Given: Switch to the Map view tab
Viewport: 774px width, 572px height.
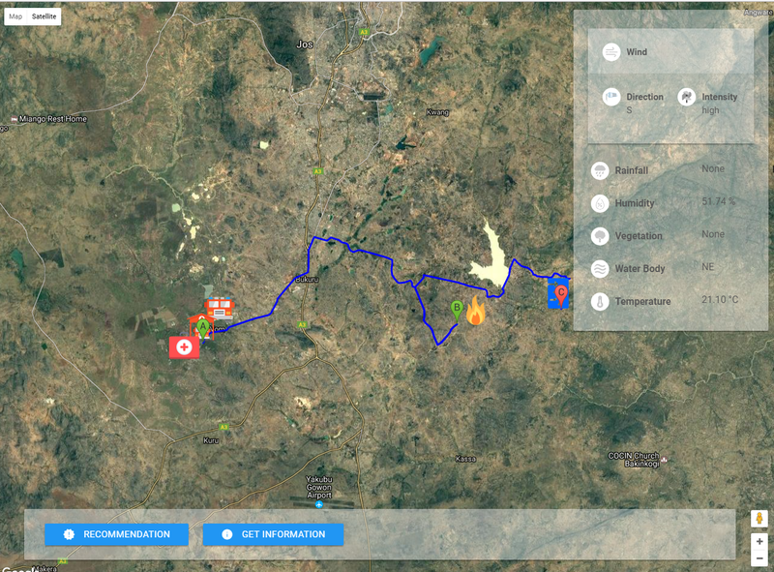Looking at the screenshot, I should [x=15, y=16].
